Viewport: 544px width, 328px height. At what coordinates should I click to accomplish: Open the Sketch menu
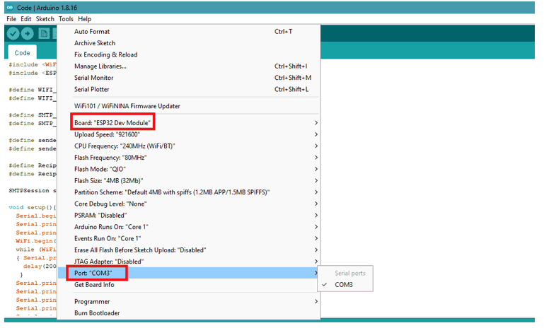pyautogui.click(x=45, y=19)
